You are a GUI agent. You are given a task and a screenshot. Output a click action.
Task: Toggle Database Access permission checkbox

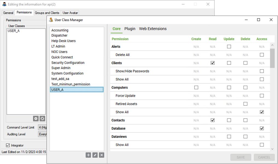(x=262, y=129)
